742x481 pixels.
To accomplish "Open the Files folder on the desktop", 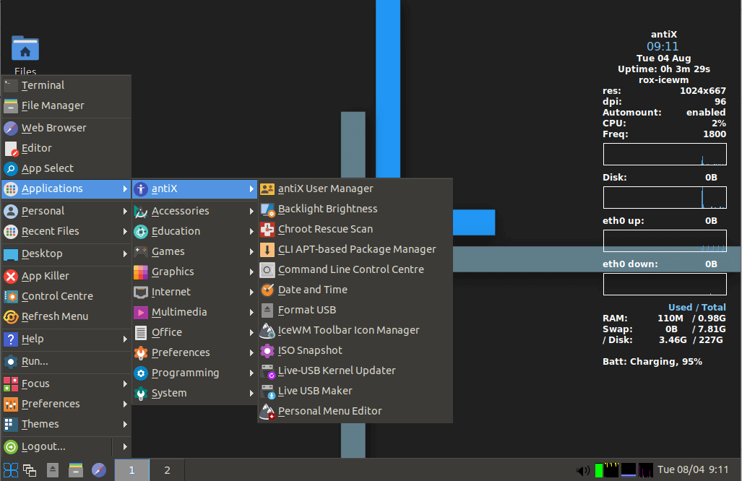I will (25, 48).
